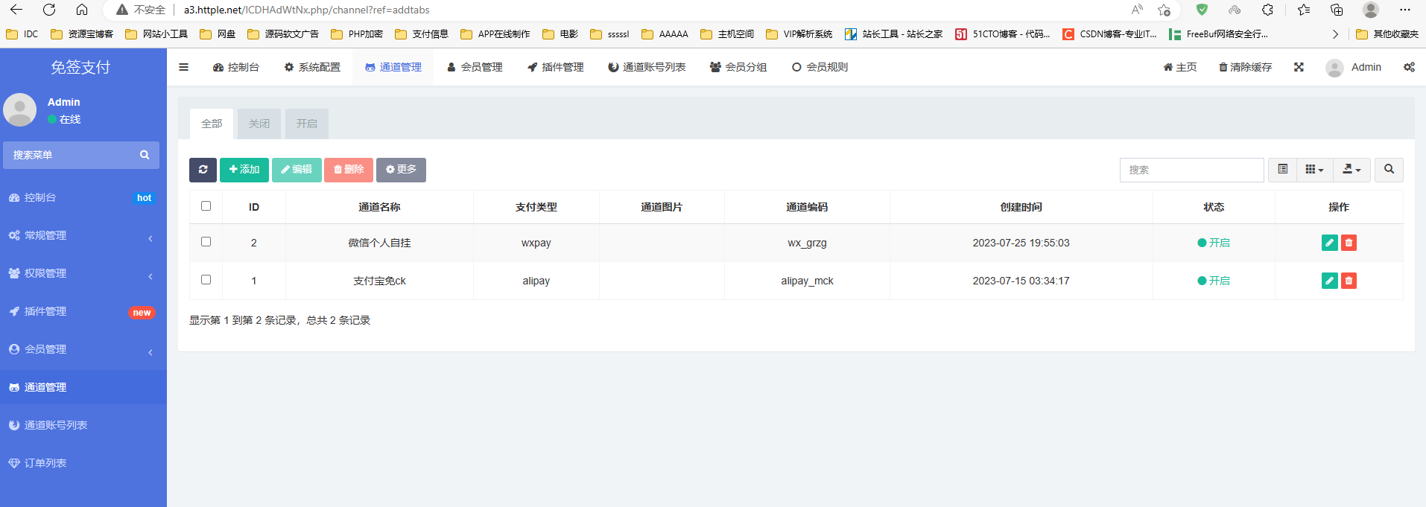Click the search magnifier button beside export

1389,170
